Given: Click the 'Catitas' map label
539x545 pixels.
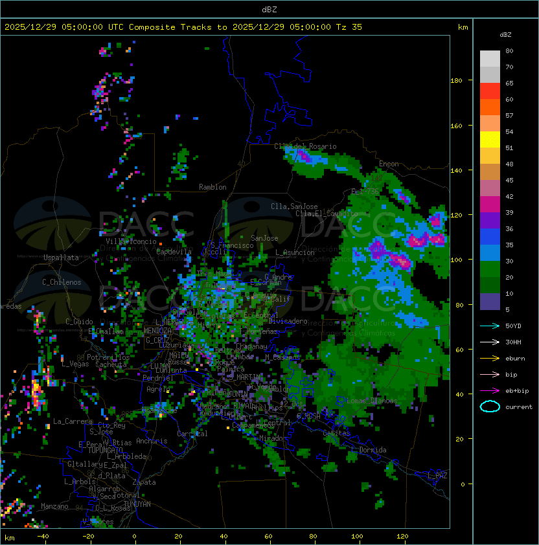Looking at the screenshot, I should [336, 433].
